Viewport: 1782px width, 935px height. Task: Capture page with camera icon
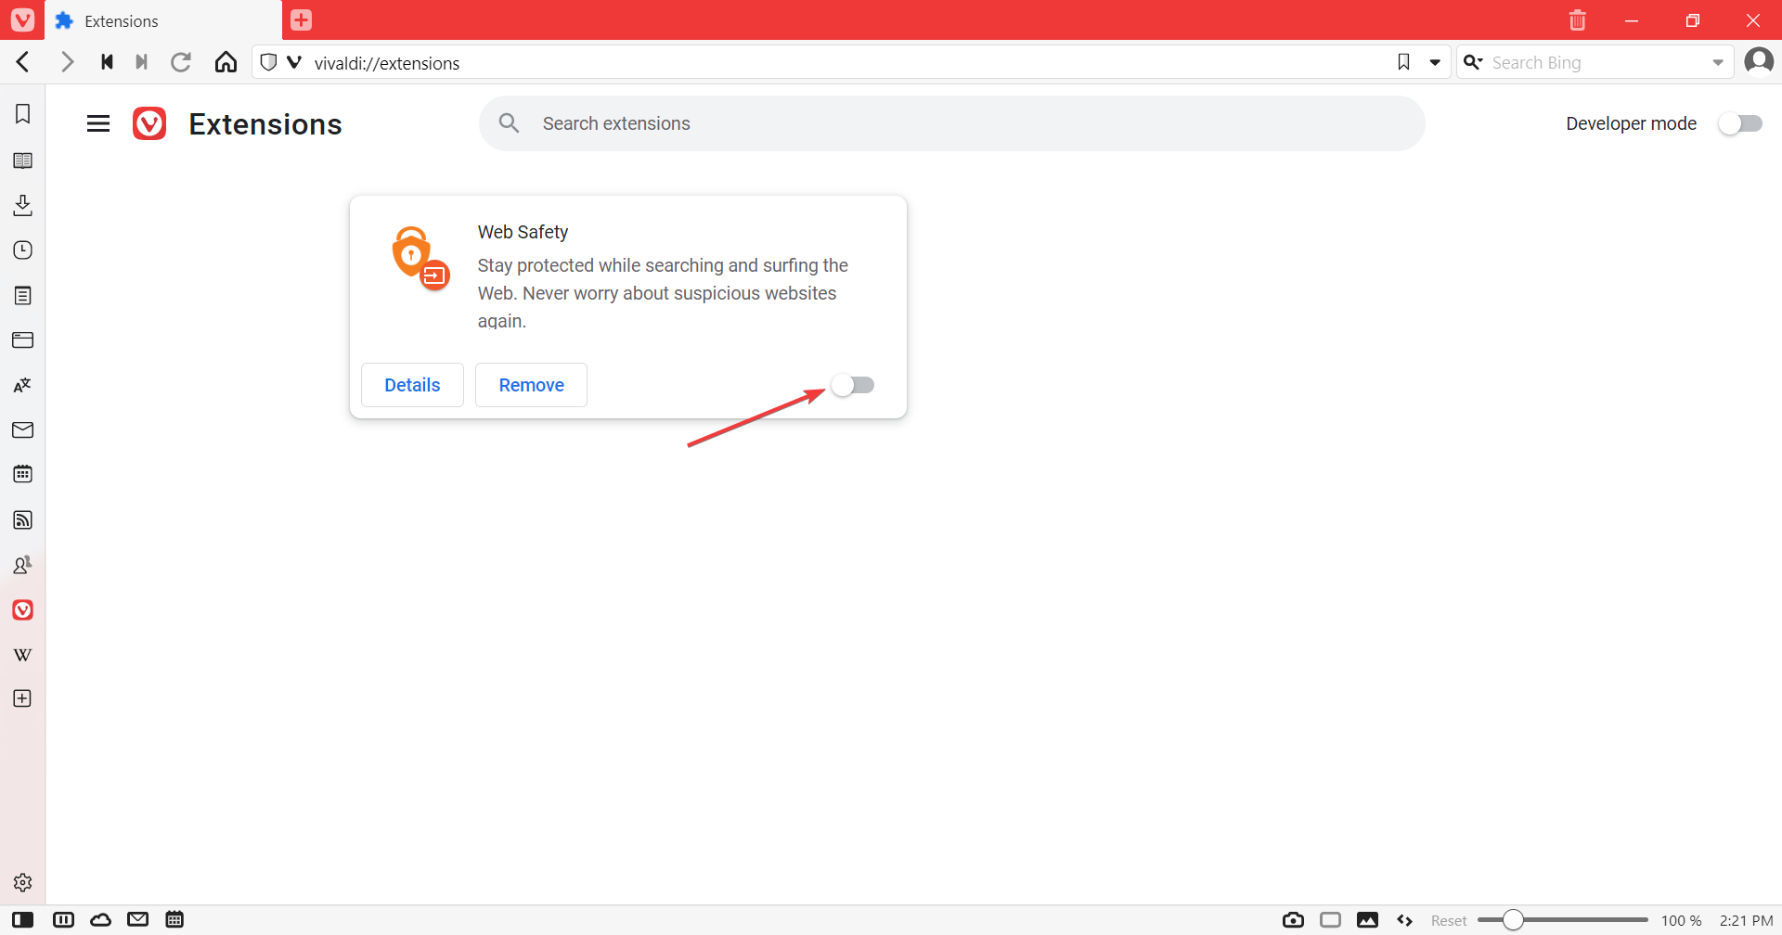[x=1293, y=920]
